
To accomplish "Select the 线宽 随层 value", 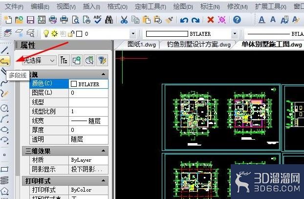I will click(88, 121).
